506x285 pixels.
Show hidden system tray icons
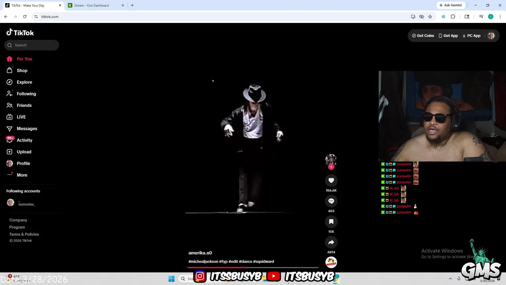coord(450,279)
